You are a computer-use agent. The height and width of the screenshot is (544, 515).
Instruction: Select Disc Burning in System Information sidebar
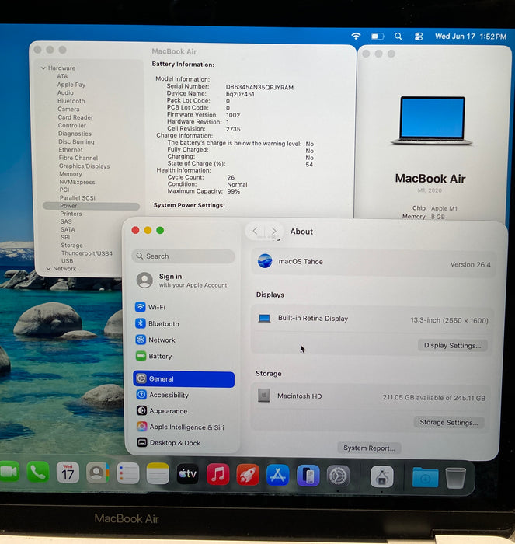(x=76, y=141)
